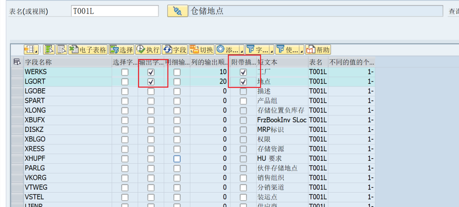The height and width of the screenshot is (207, 459).
Task: Click the 切换 switch button
Action: 202,50
